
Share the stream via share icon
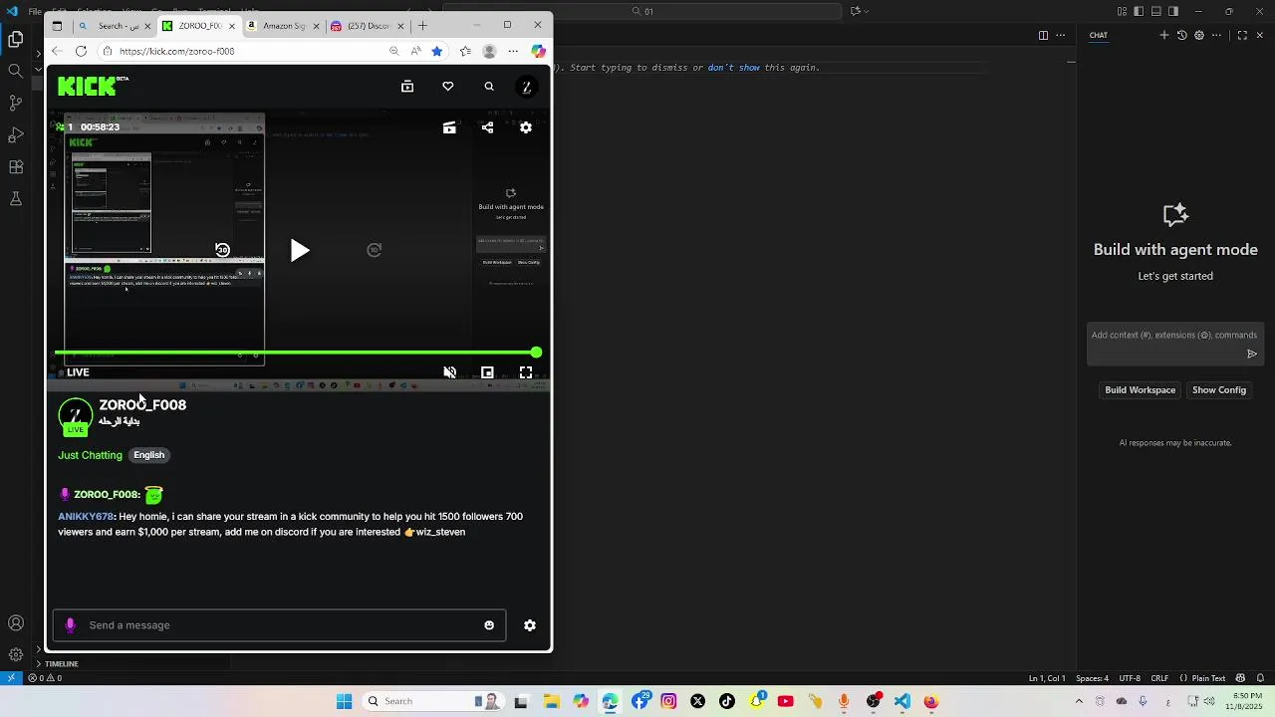[487, 127]
